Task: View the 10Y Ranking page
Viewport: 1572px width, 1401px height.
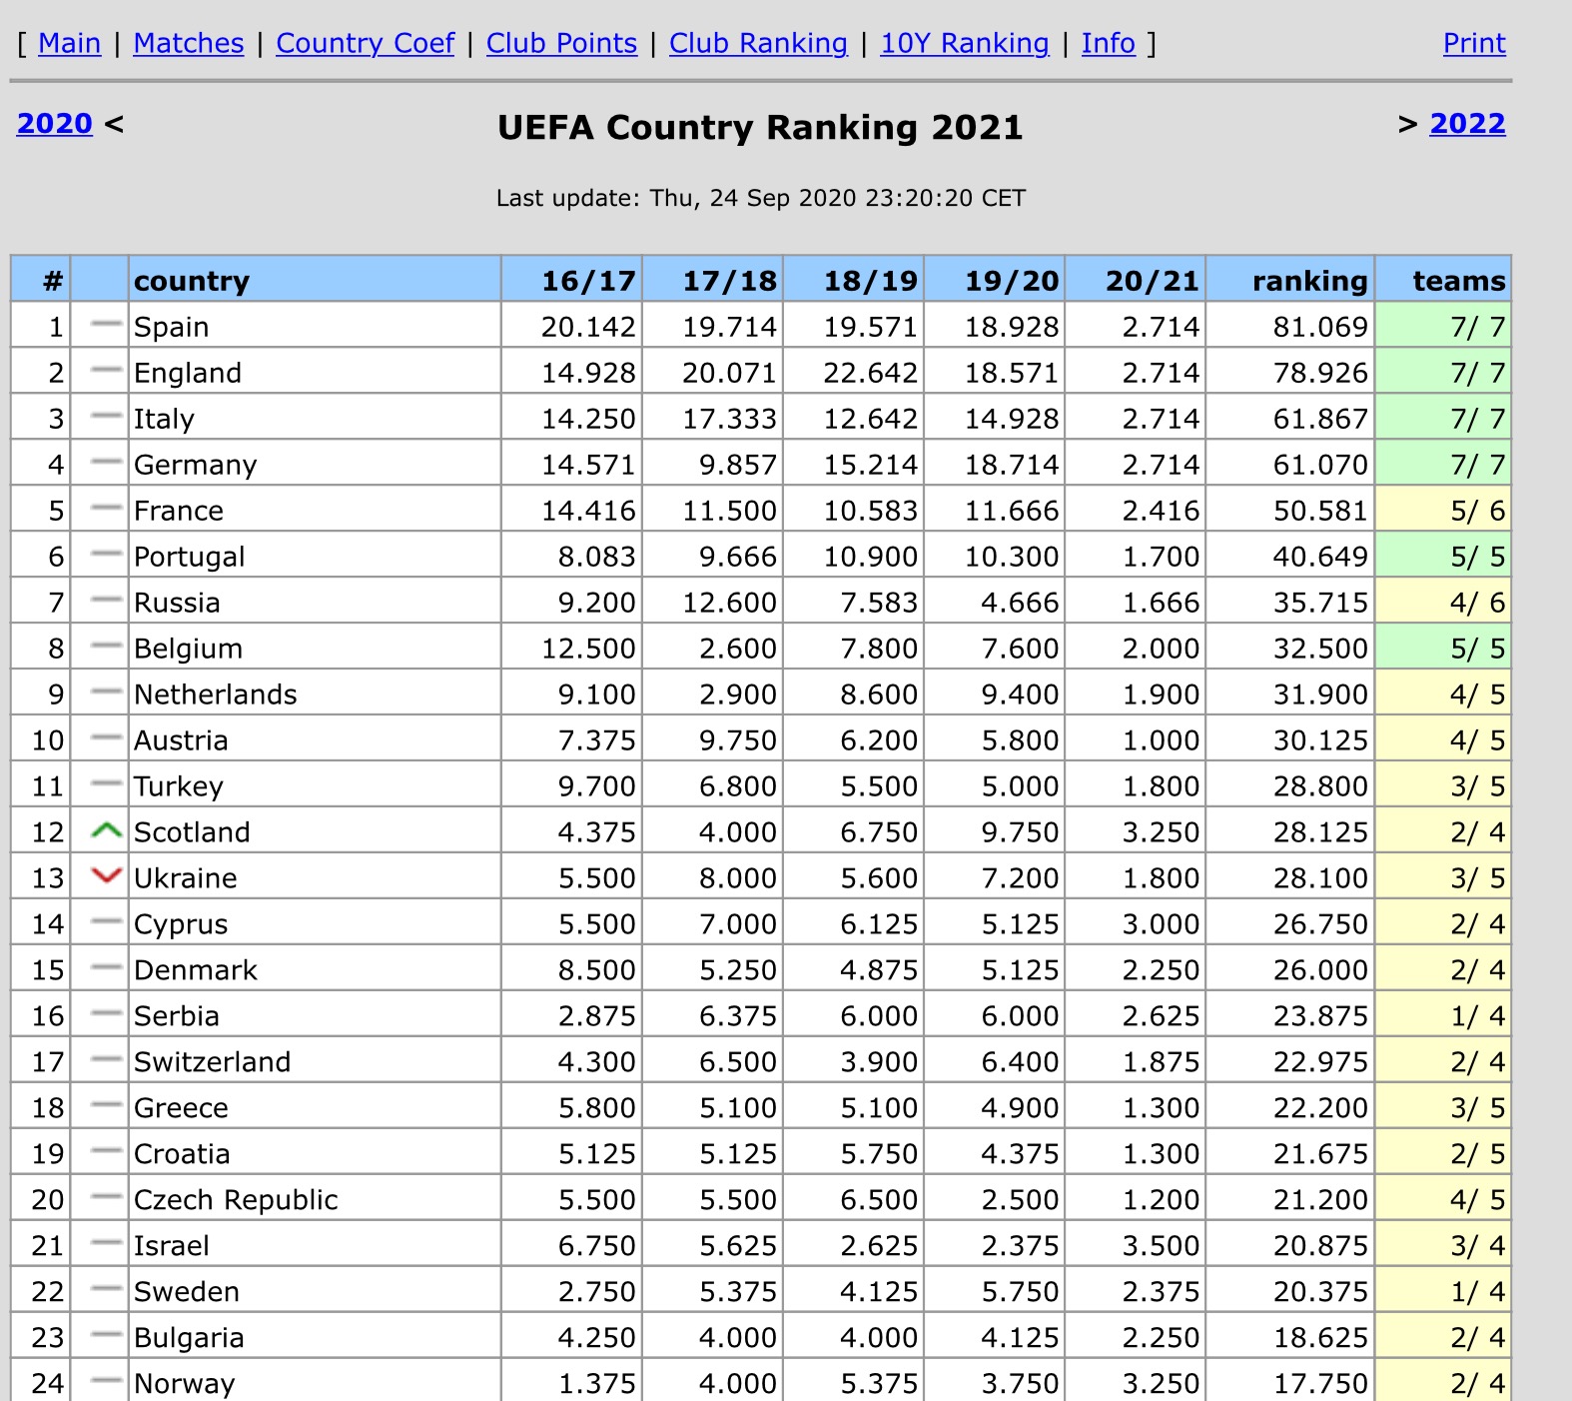Action: pyautogui.click(x=964, y=43)
